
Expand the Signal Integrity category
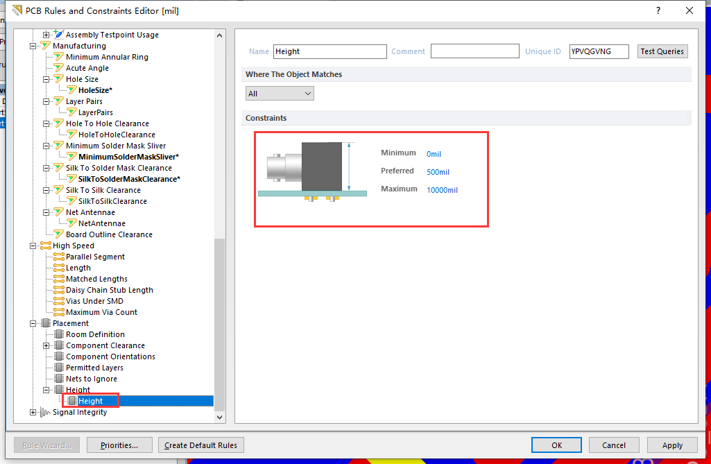pos(33,412)
